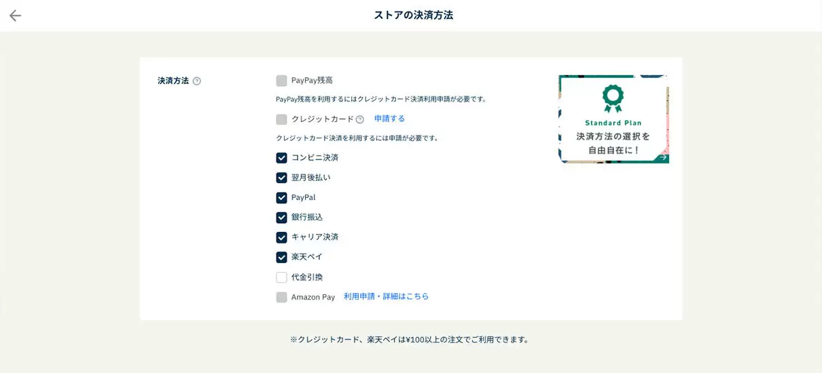Deselect the 楽天ペイ checkbox
Image resolution: width=822 pixels, height=373 pixels.
pyautogui.click(x=281, y=258)
